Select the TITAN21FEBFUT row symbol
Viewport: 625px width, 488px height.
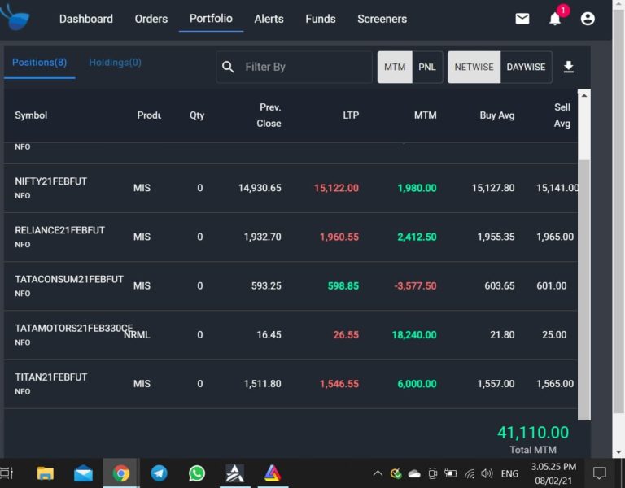click(x=51, y=377)
